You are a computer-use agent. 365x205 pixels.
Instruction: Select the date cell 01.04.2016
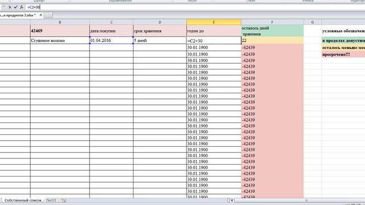(111, 40)
